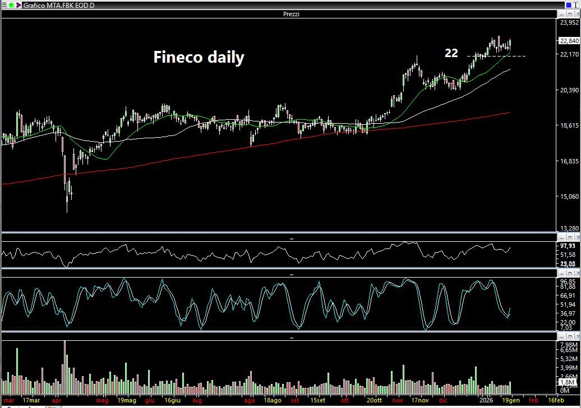Click the 22,170 price axis label

(x=569, y=54)
